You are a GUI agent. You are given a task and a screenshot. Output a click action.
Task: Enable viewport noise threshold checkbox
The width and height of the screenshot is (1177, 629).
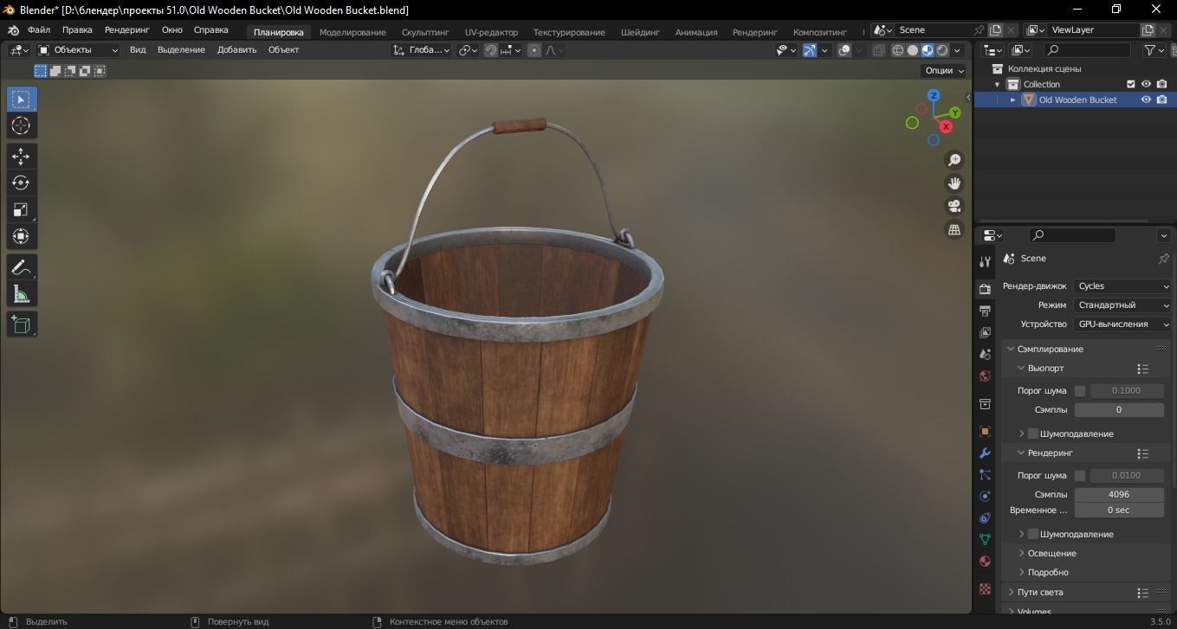(1080, 391)
